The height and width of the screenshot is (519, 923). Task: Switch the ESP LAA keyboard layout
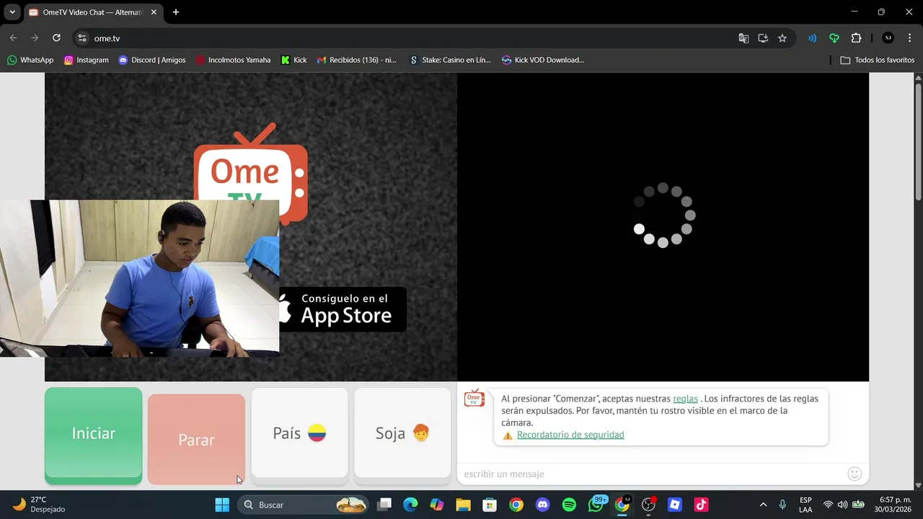[805, 505]
